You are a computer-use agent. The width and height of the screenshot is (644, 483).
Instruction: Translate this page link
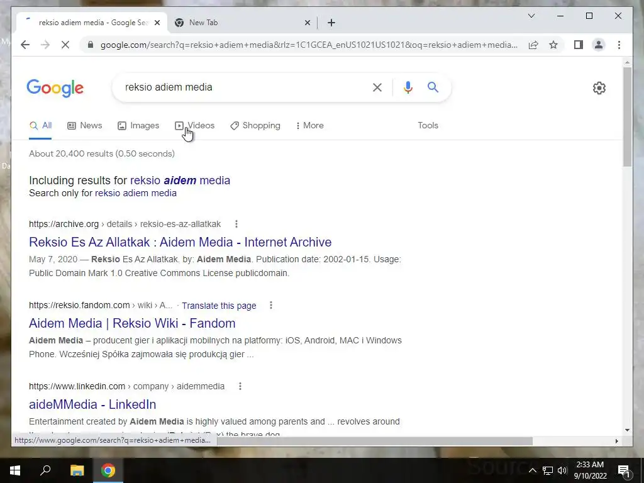219,306
